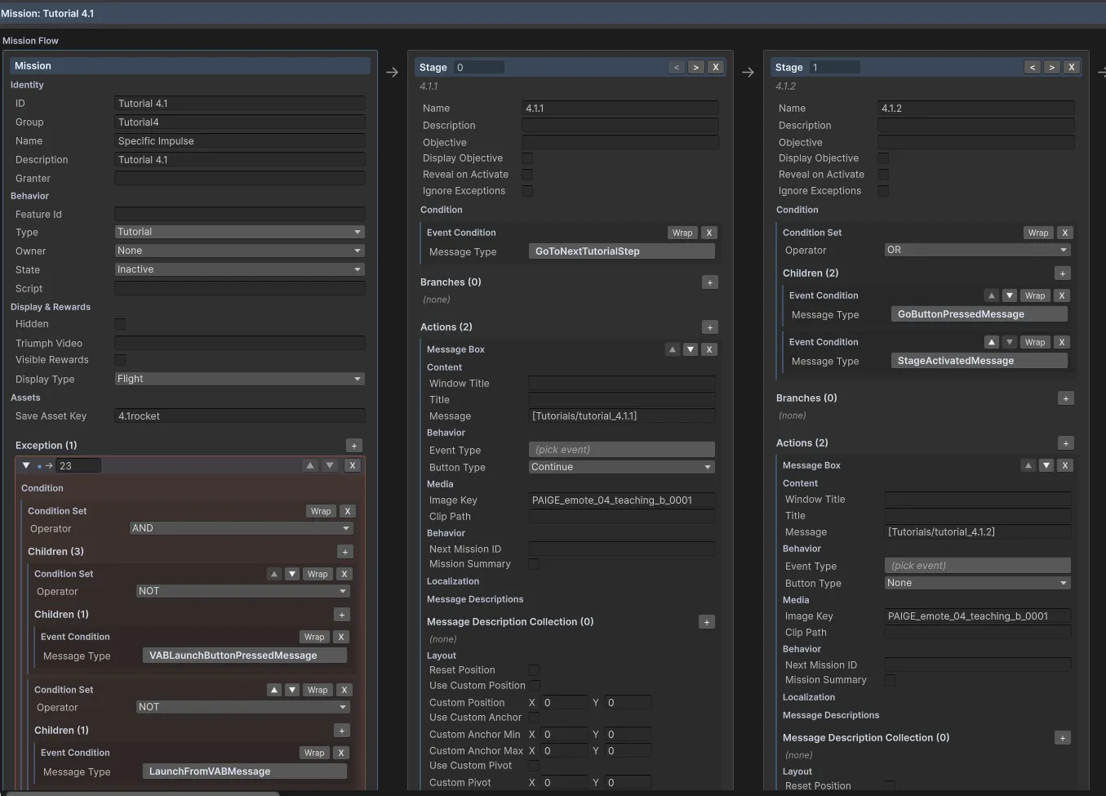This screenshot has width=1106, height=796.
Task: Move exception 23 up
Action: click(x=310, y=465)
